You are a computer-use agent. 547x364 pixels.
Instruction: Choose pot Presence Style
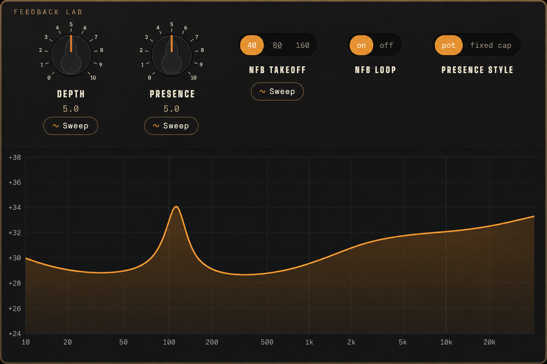point(448,45)
